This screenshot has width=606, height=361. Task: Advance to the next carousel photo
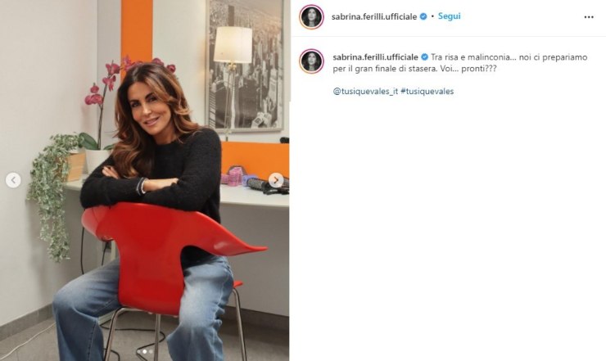click(x=276, y=180)
